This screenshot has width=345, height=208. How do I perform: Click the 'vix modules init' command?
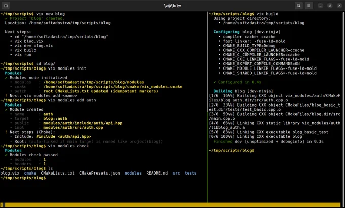click(67, 68)
